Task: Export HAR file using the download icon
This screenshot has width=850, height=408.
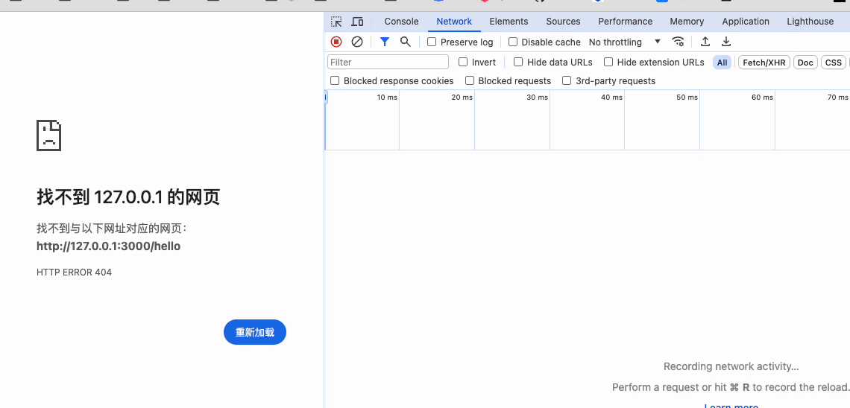Action: tap(726, 42)
